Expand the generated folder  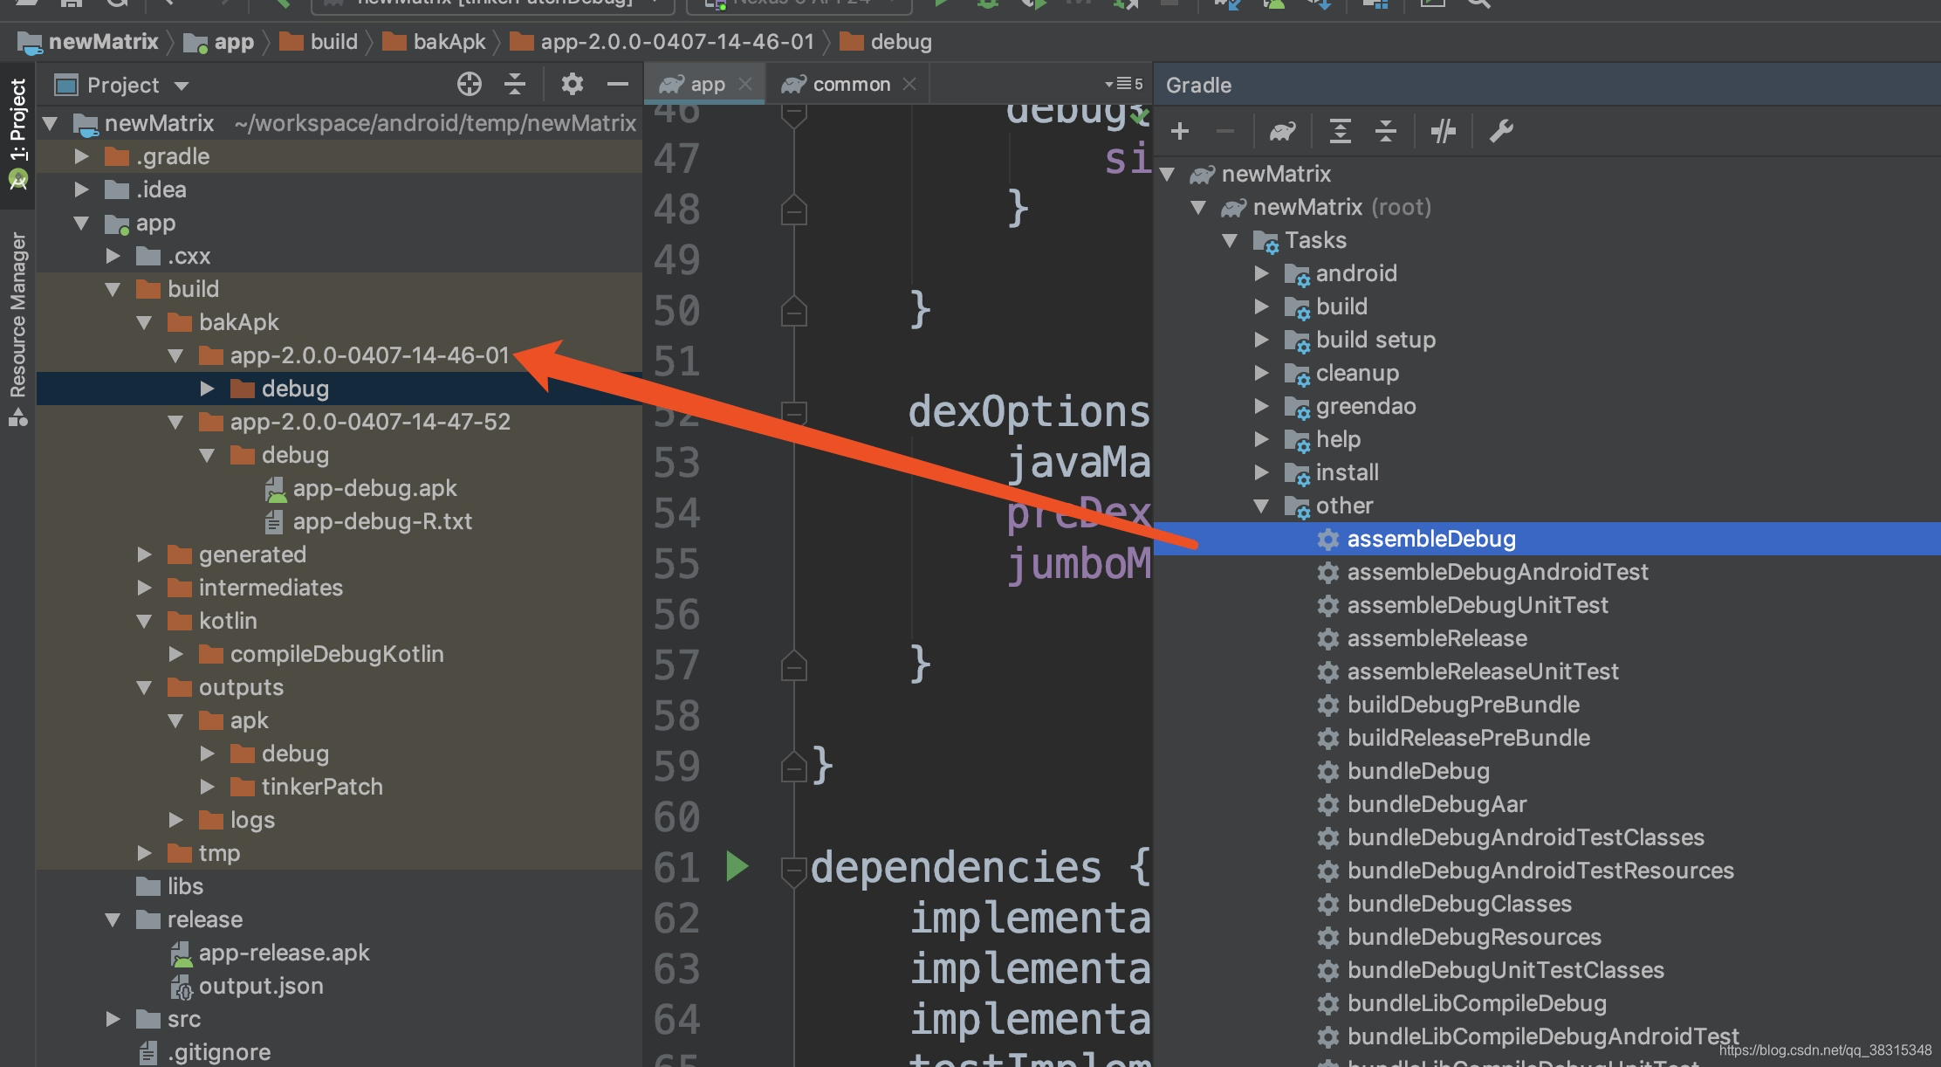pos(145,554)
